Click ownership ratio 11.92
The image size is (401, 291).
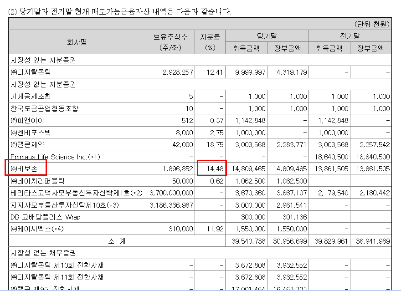click(x=215, y=229)
